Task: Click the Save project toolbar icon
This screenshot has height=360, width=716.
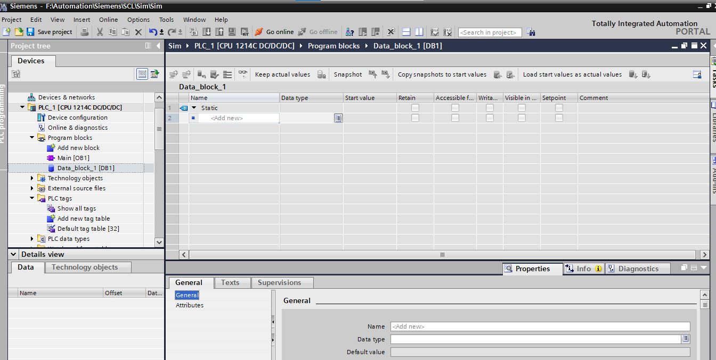Action: [30, 32]
